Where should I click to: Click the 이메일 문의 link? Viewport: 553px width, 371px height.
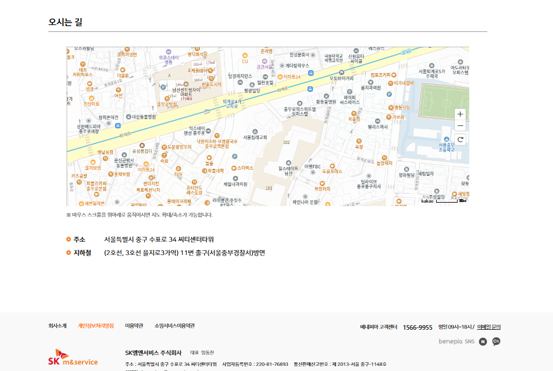489,327
